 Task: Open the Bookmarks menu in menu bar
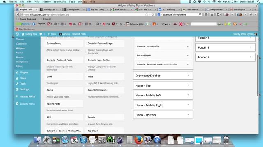(x=60, y=2)
